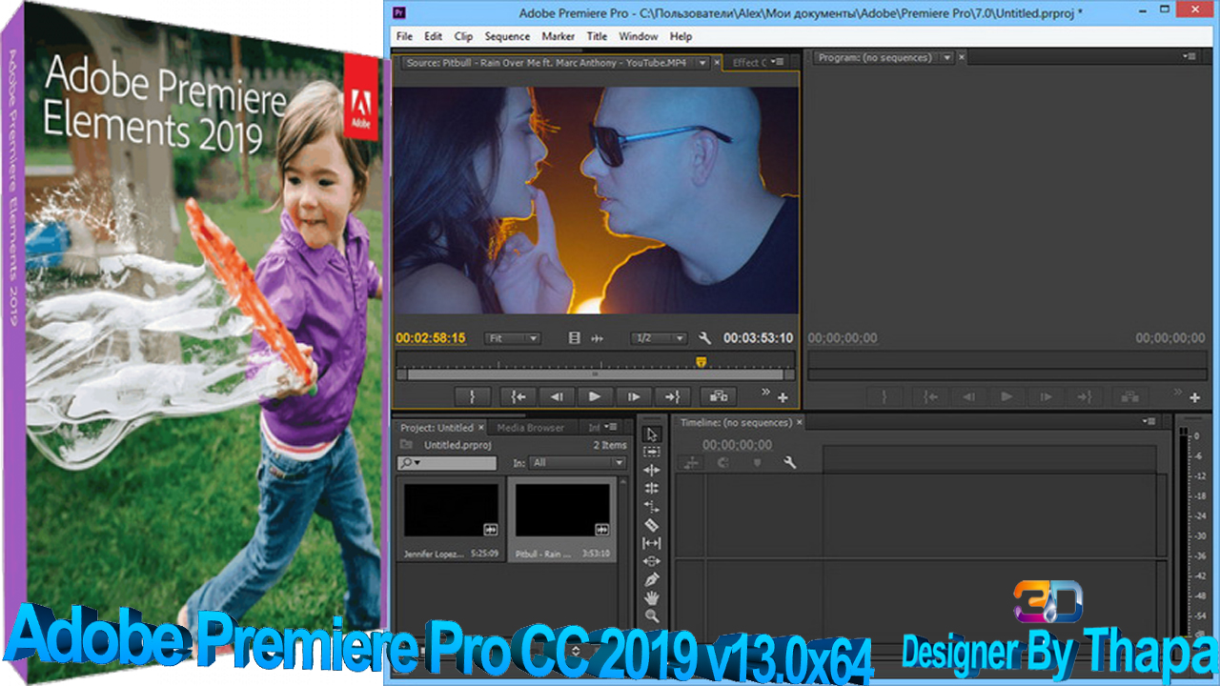This screenshot has width=1220, height=686.
Task: Step back one frame in Source
Action: pyautogui.click(x=557, y=397)
